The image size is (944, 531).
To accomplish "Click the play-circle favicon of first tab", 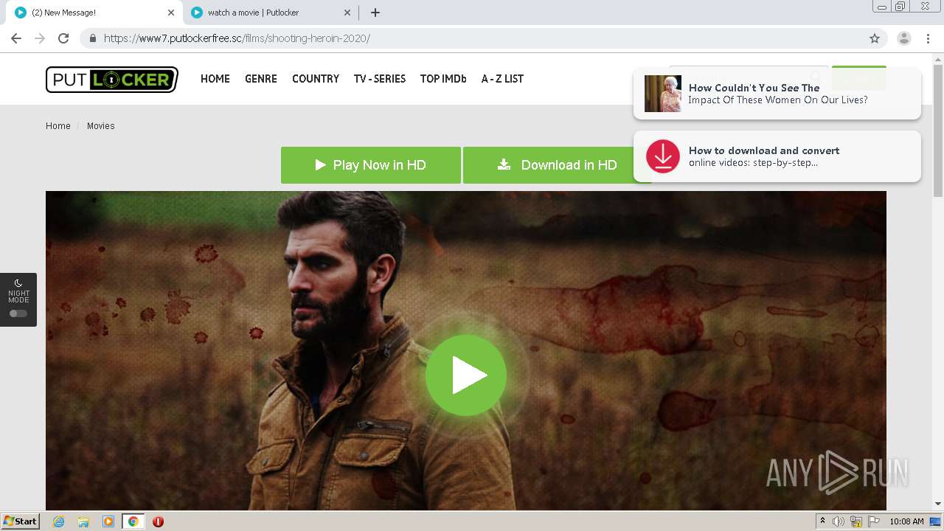I will coord(21,13).
